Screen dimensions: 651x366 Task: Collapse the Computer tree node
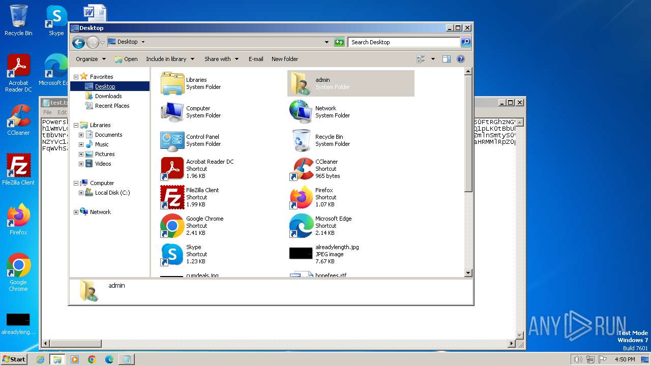pos(76,183)
